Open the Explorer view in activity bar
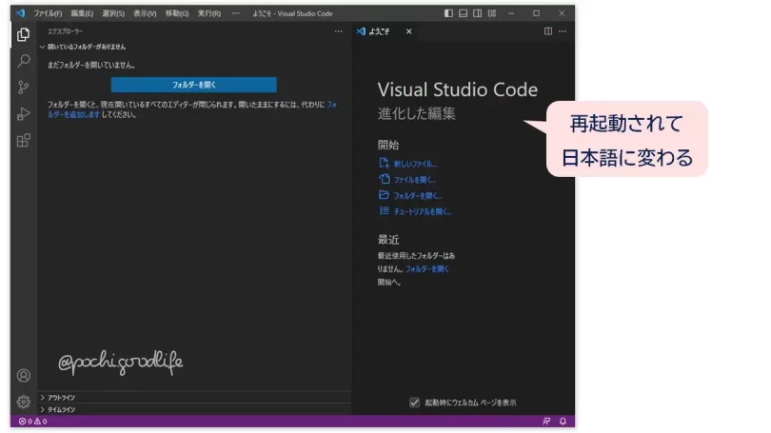 (23, 34)
